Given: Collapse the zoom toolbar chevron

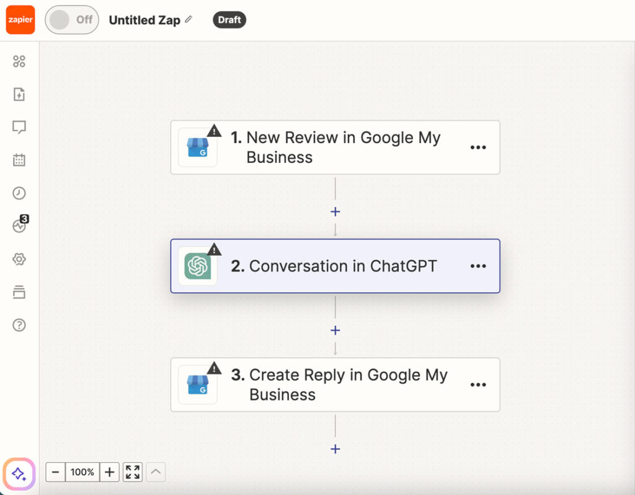Looking at the screenshot, I should [x=155, y=472].
